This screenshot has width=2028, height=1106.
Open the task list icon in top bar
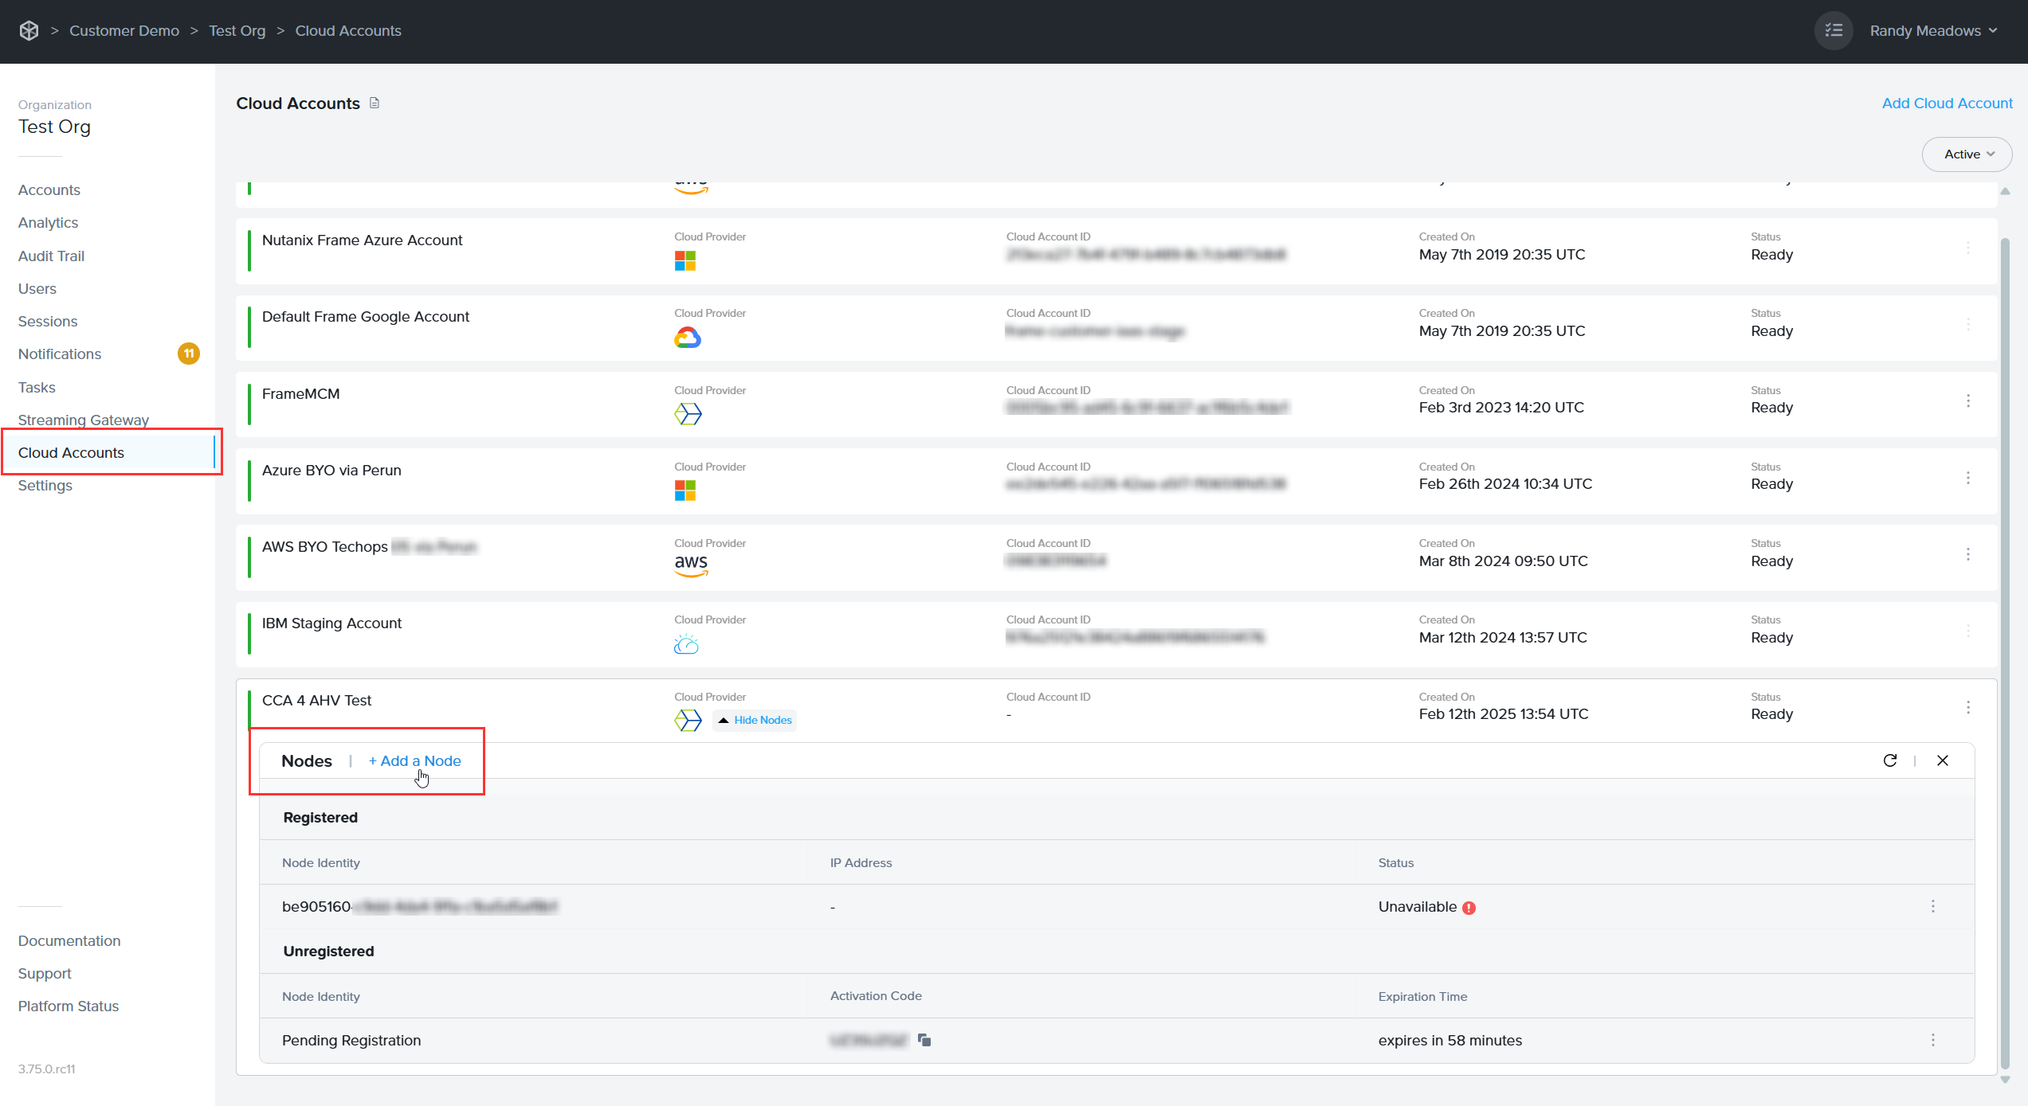pos(1834,30)
